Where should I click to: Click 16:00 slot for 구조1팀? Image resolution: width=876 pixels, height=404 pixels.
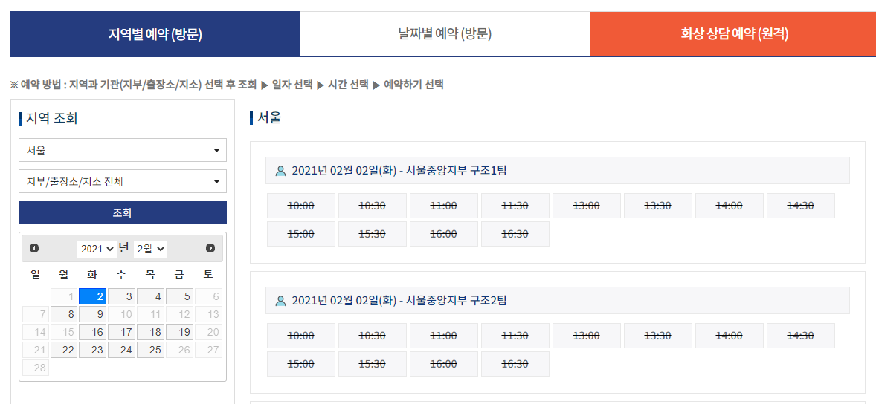(x=444, y=234)
